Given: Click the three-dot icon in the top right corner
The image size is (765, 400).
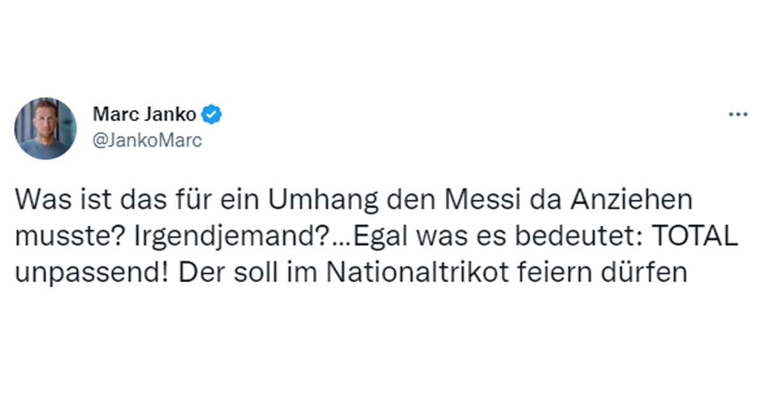Looking at the screenshot, I should coord(737,113).
